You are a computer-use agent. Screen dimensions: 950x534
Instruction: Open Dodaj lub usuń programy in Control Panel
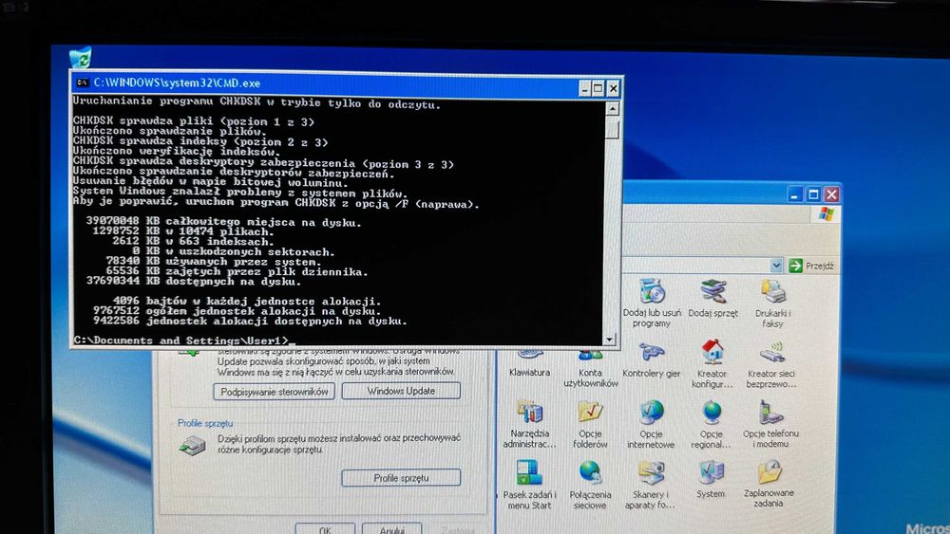point(652,303)
